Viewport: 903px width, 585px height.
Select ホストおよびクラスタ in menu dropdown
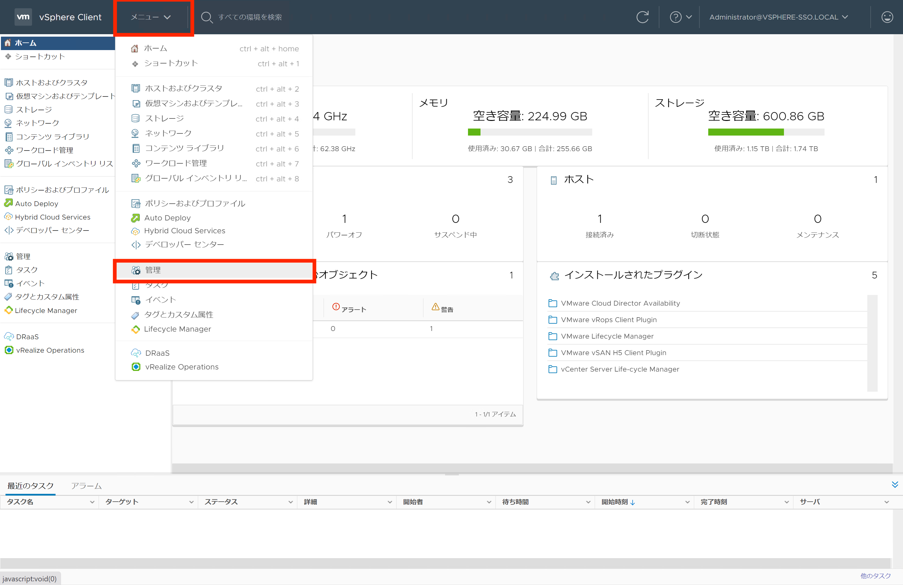pos(214,89)
